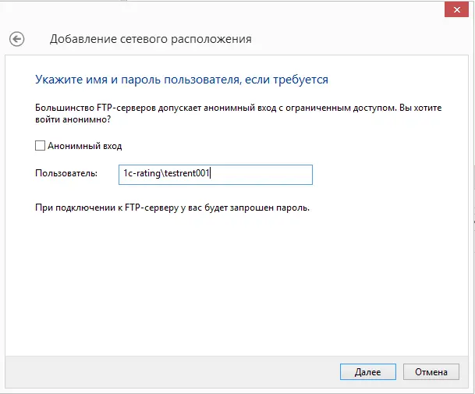
Task: Click the blue heading Укажите имя и пароль
Action: click(182, 80)
